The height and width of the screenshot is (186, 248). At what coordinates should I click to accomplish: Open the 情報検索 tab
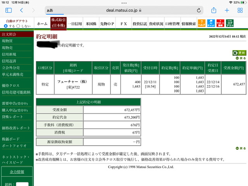(189, 24)
